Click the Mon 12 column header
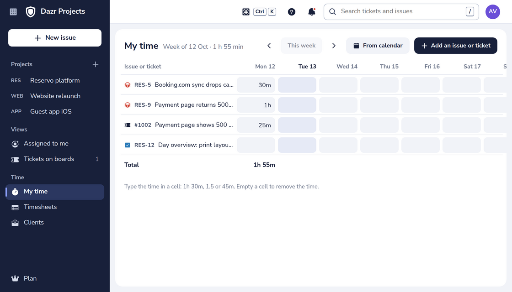Screen dimensions: 512x292 [x=265, y=67]
